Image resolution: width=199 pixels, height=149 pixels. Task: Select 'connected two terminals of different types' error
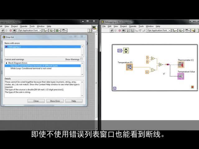(43, 65)
